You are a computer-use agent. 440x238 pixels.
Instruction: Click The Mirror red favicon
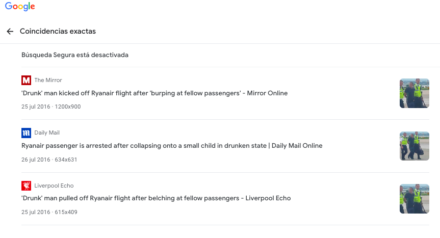click(x=26, y=80)
